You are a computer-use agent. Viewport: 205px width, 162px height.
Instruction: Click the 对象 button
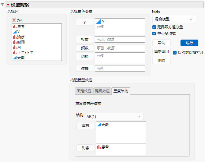tap(86, 148)
